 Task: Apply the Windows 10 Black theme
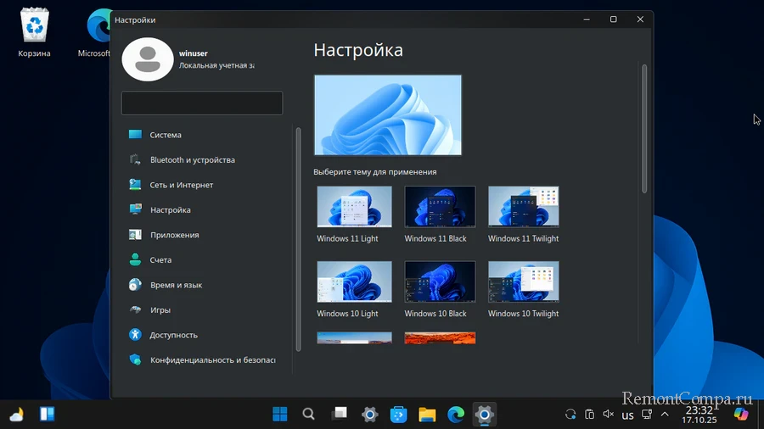440,281
